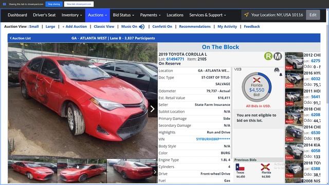
Task: Click the binoculars watchlist icon
Action: (x=277, y=70)
